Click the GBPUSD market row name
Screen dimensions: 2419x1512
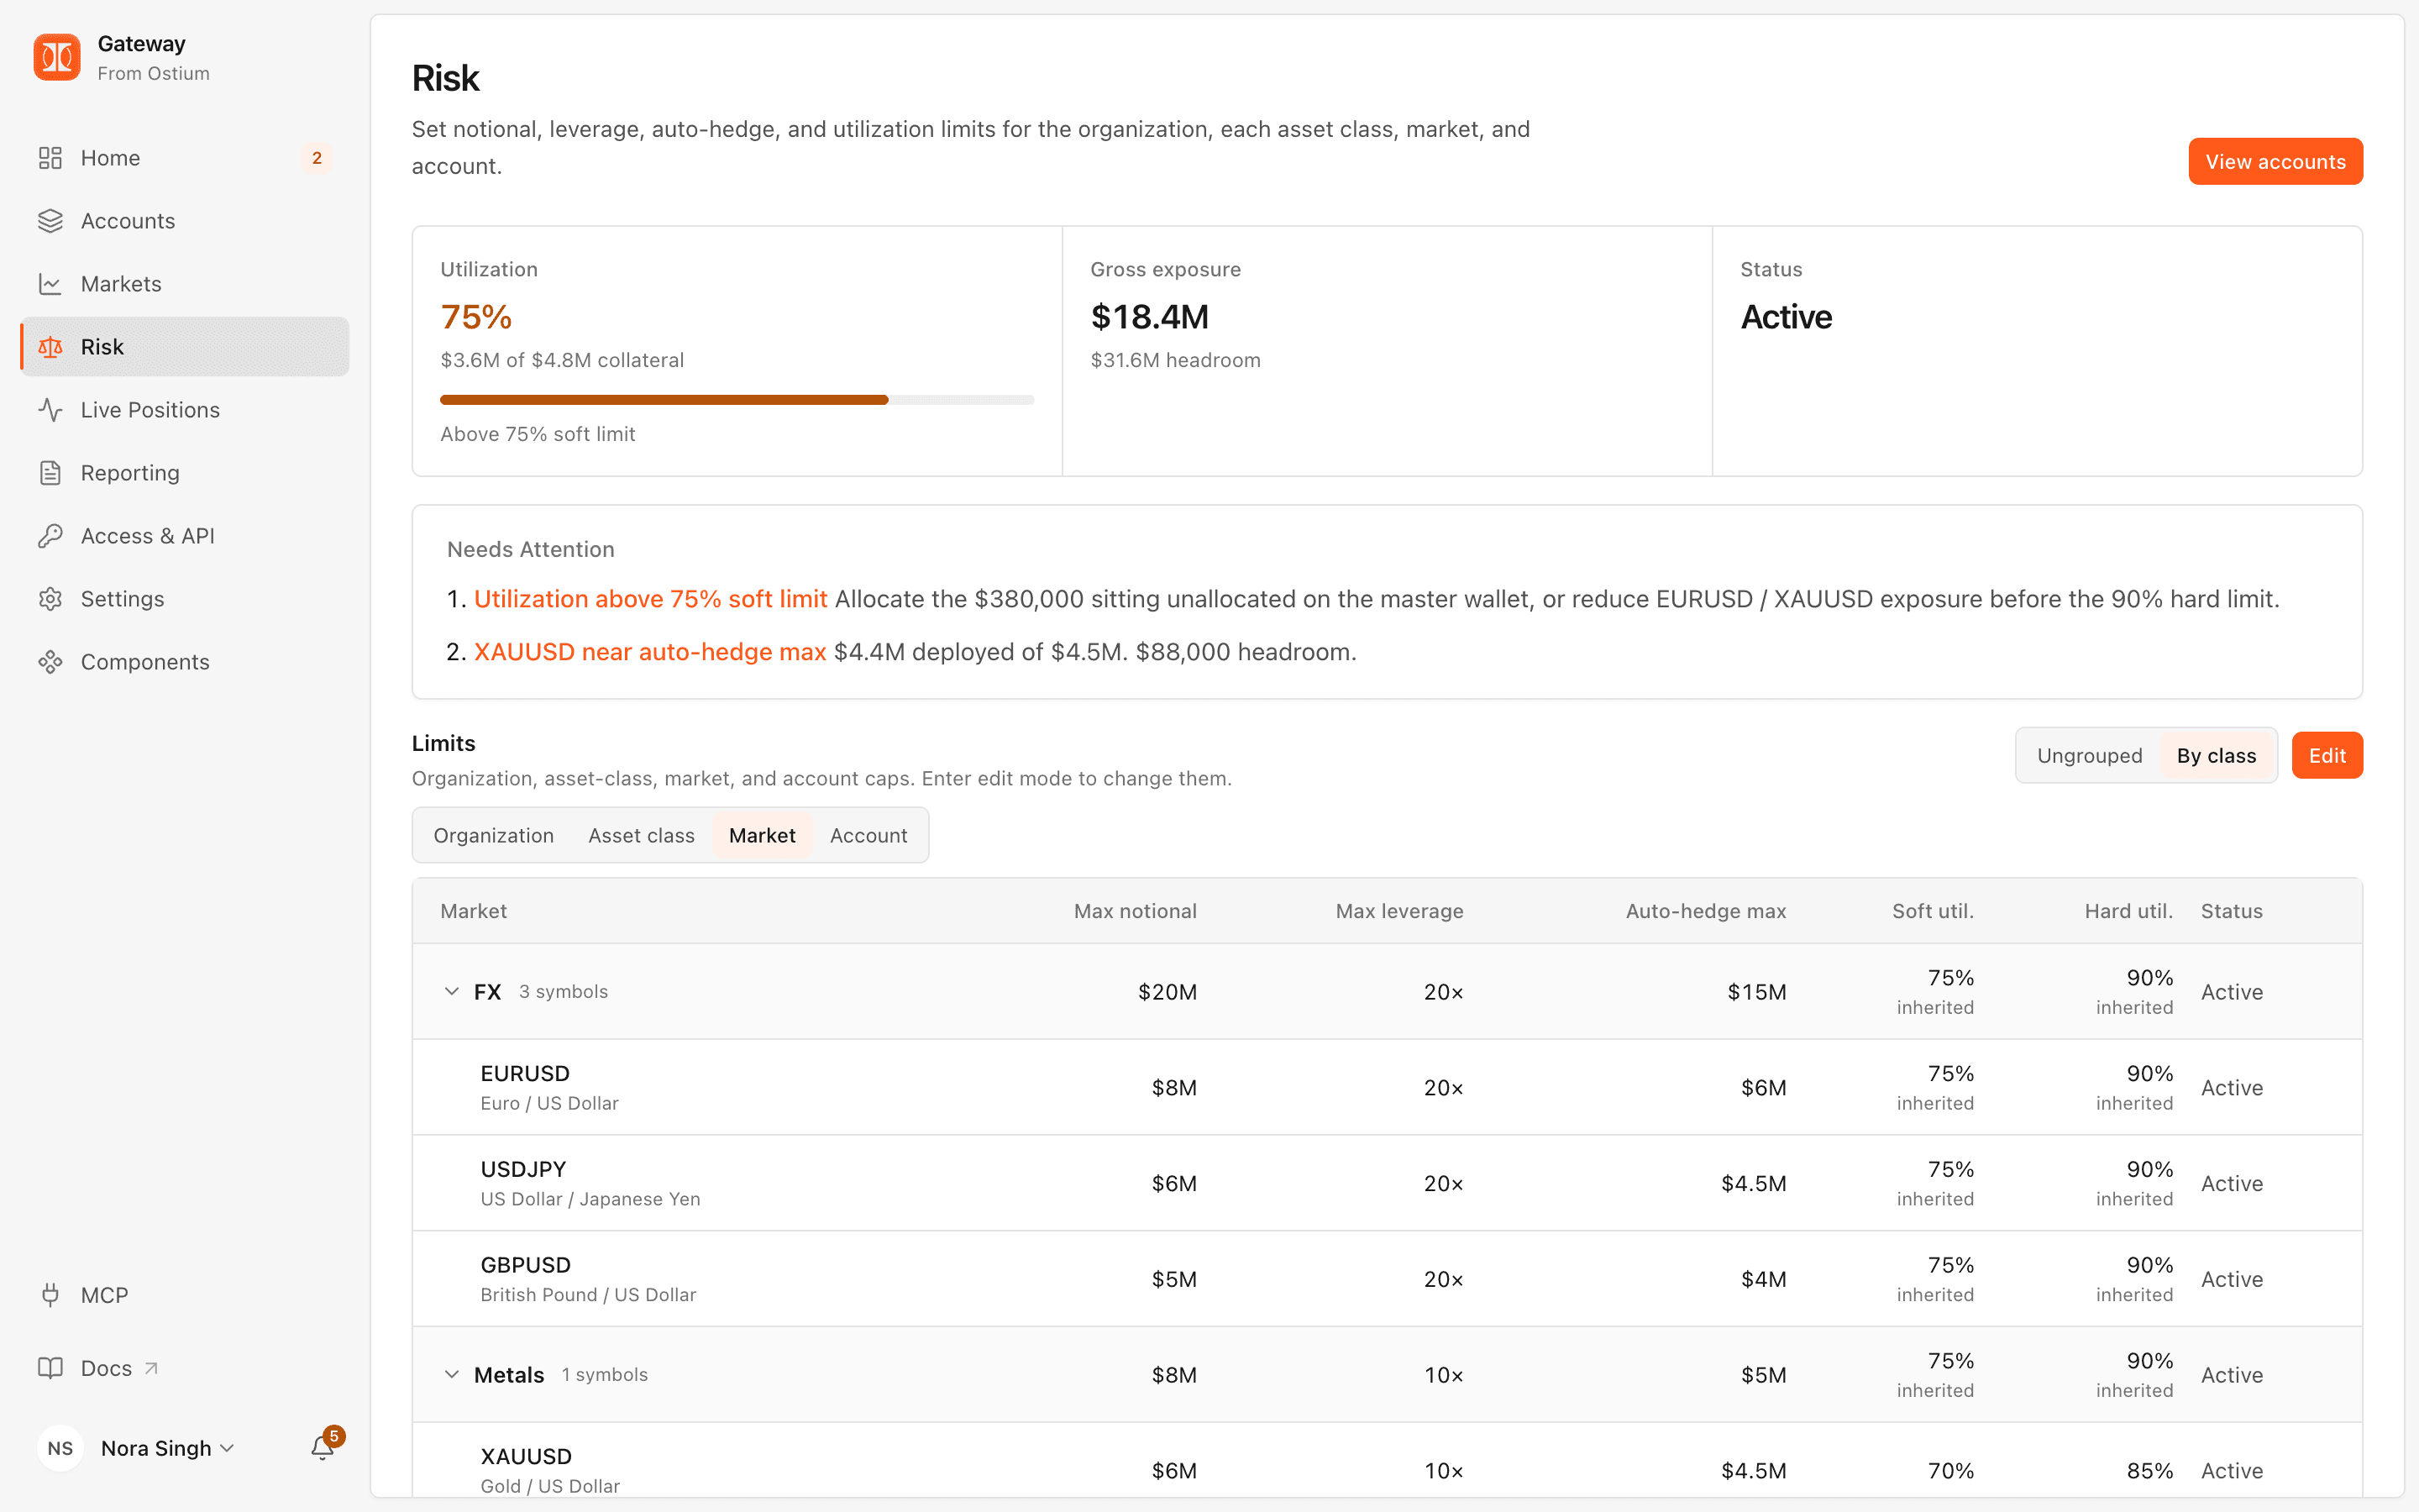[526, 1265]
